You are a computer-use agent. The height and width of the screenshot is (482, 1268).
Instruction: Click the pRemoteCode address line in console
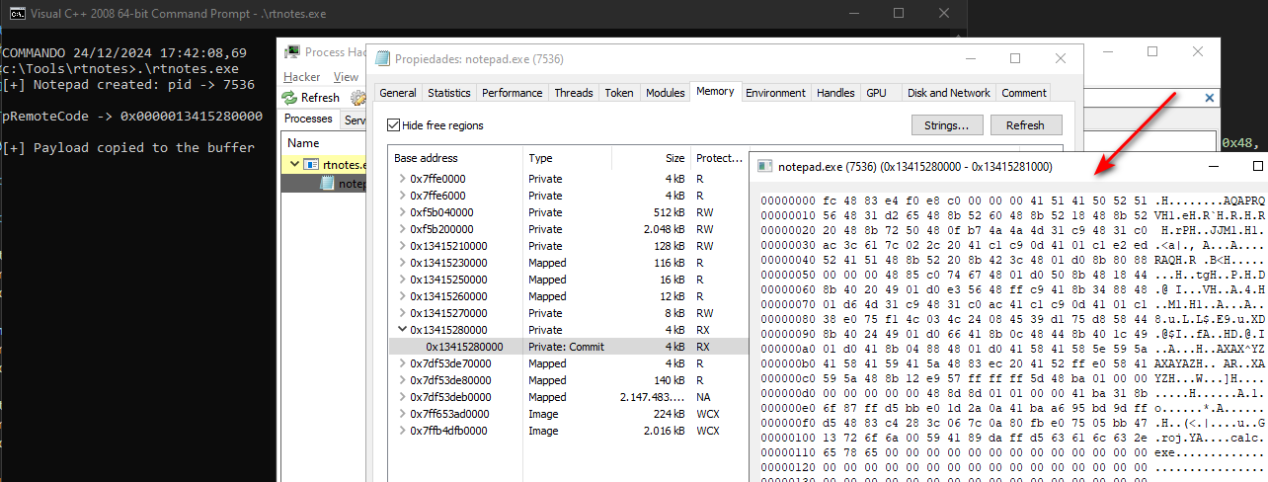[x=131, y=117]
